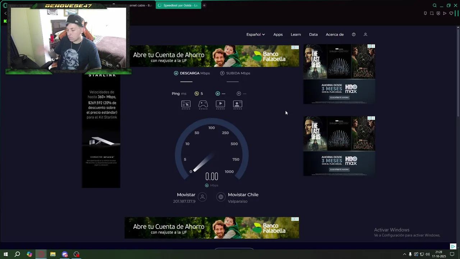
Task: Click the upload latency ping icon
Action: [x=239, y=94]
